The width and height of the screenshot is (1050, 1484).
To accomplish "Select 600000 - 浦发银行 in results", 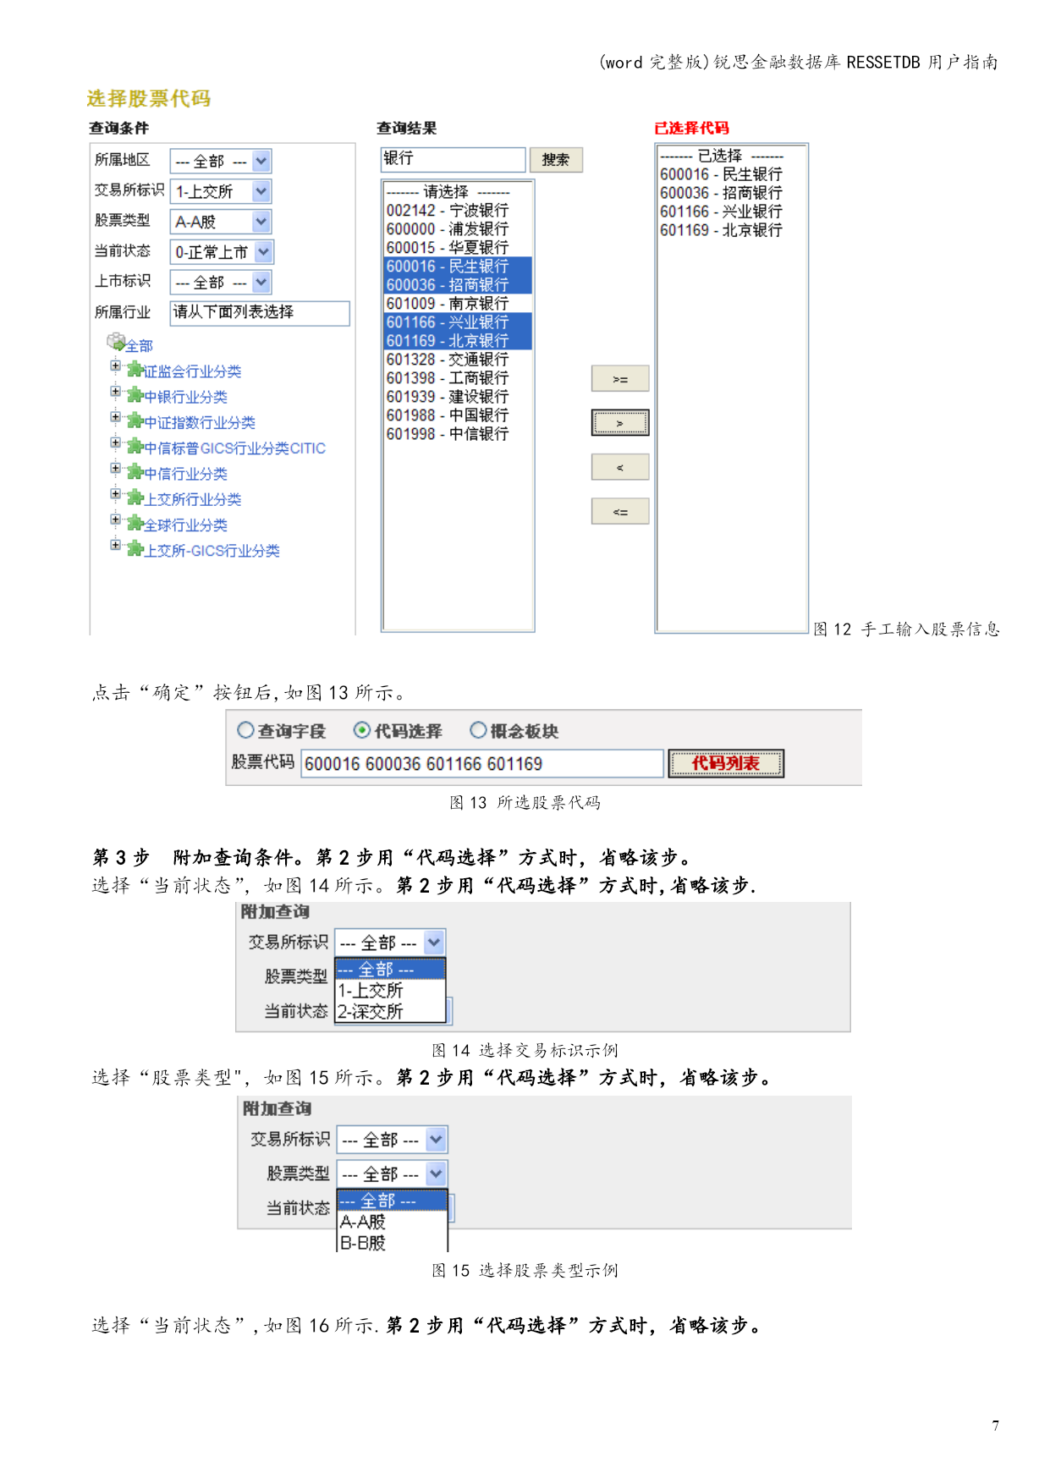I will (458, 229).
